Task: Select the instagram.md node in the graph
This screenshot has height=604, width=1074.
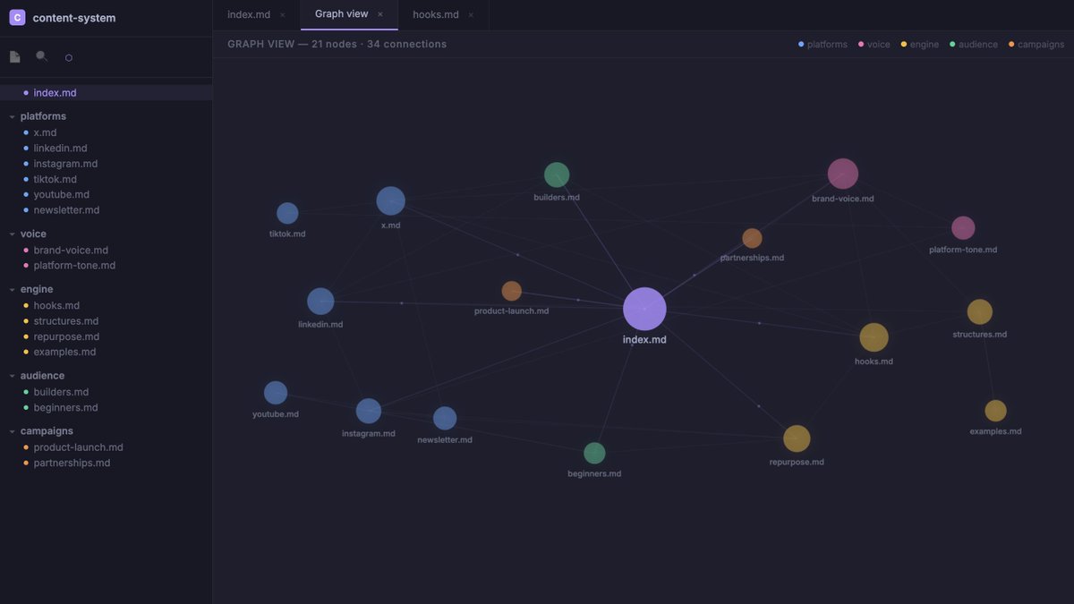Action: tap(369, 412)
